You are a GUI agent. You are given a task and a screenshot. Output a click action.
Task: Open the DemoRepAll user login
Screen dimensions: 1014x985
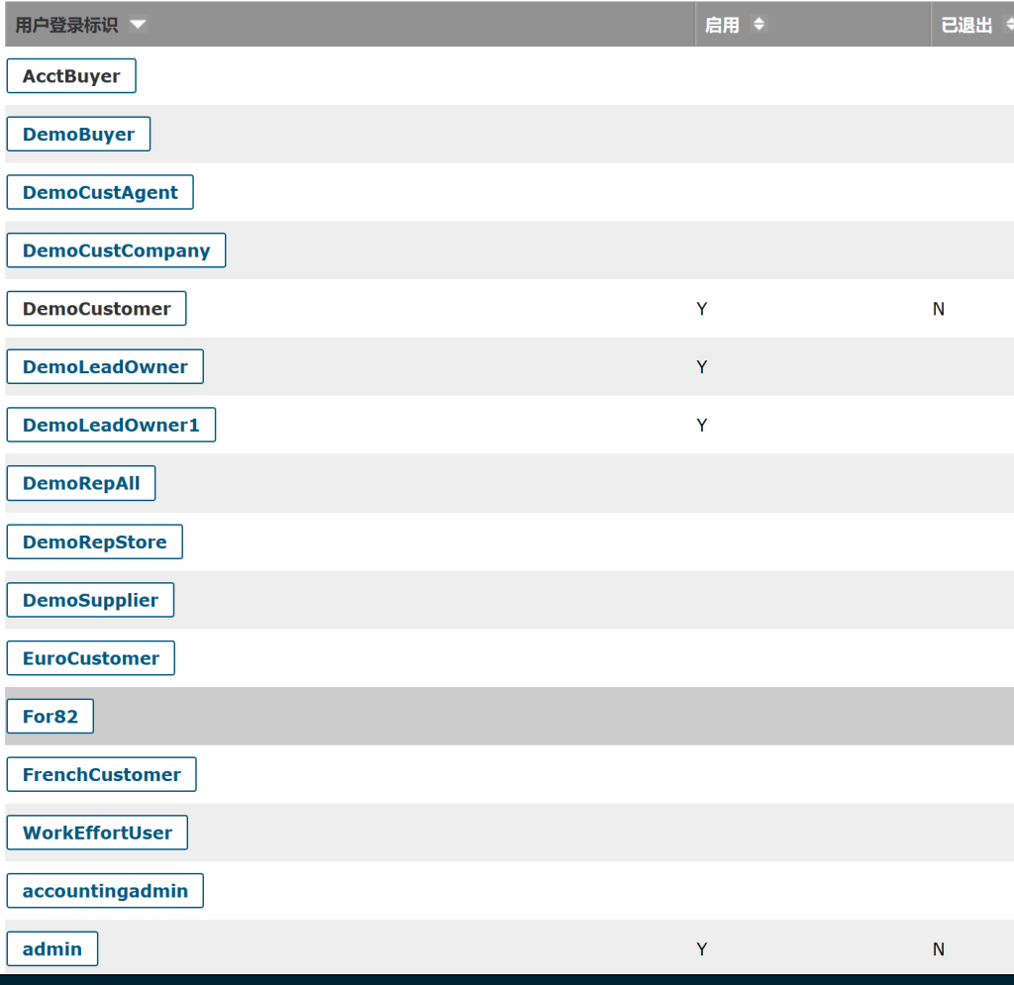point(81,484)
